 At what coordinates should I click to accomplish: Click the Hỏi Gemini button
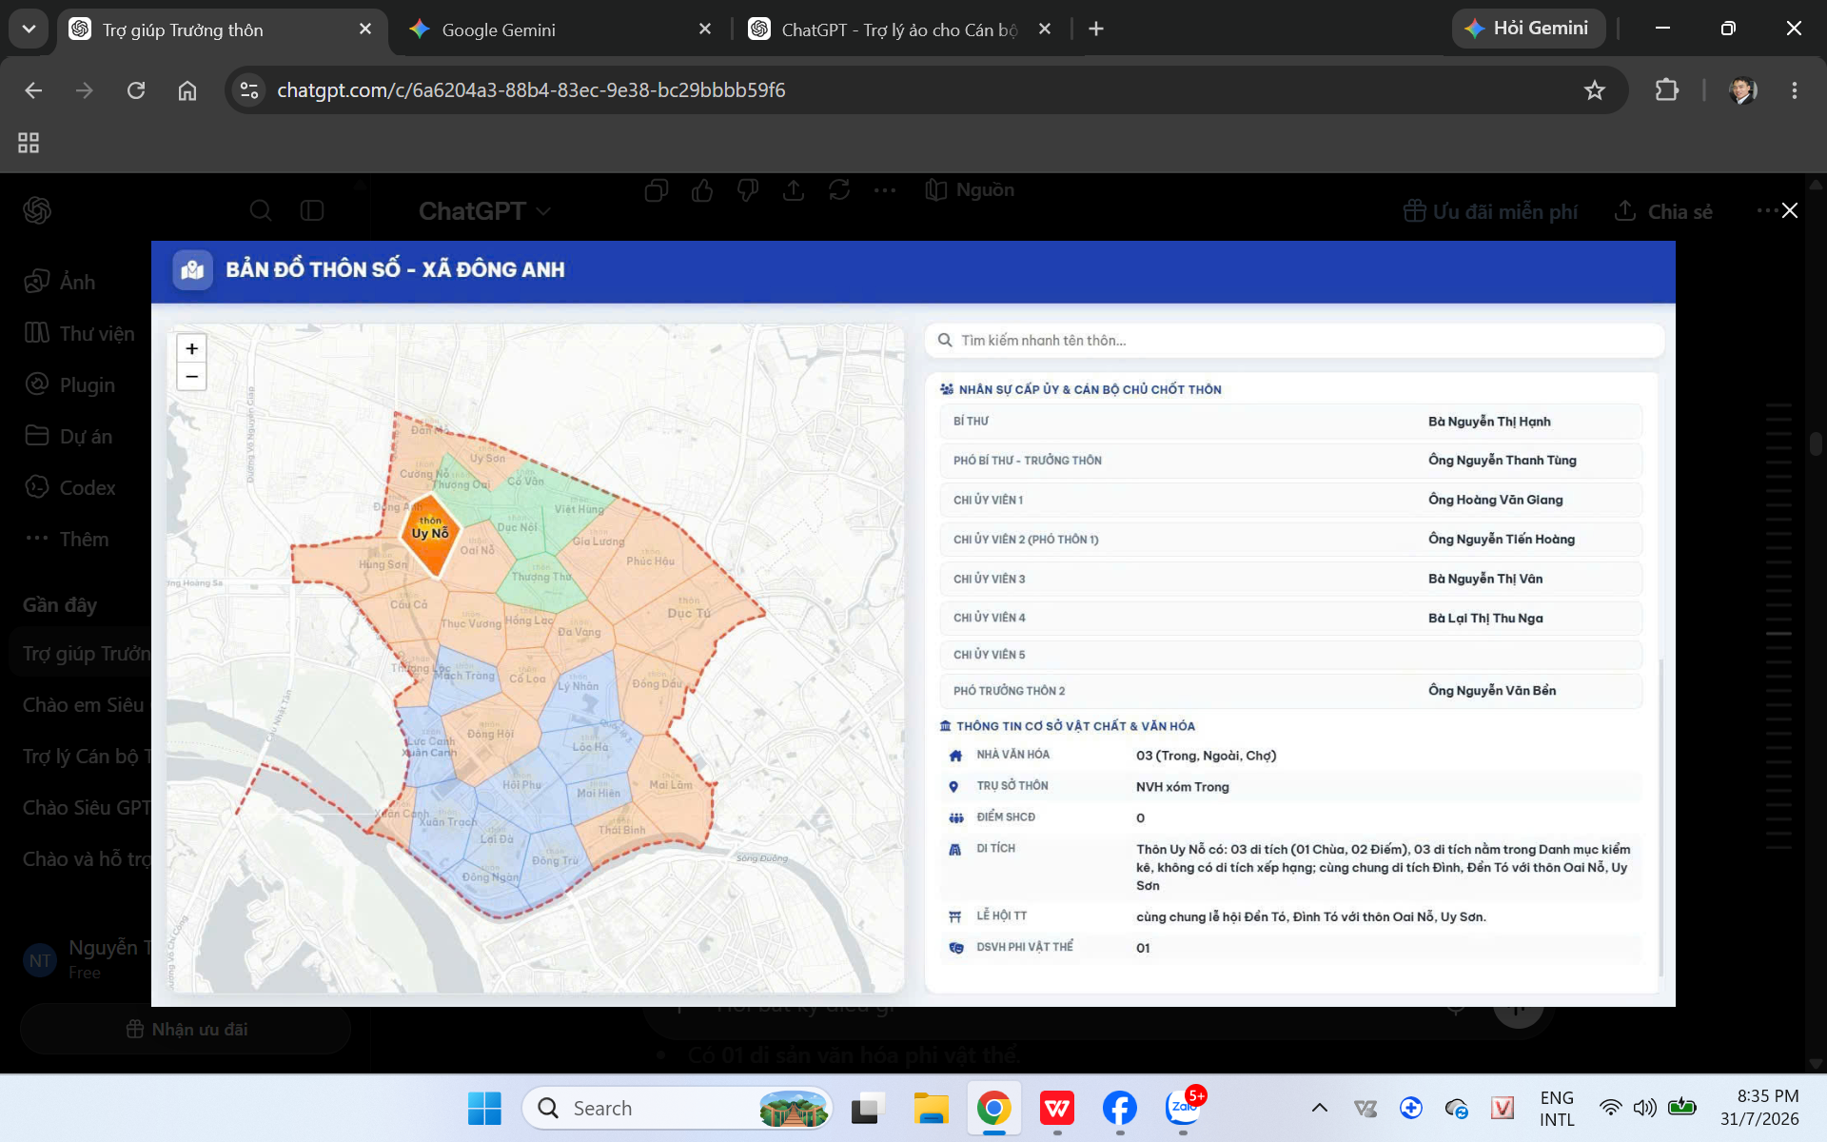[x=1527, y=29]
